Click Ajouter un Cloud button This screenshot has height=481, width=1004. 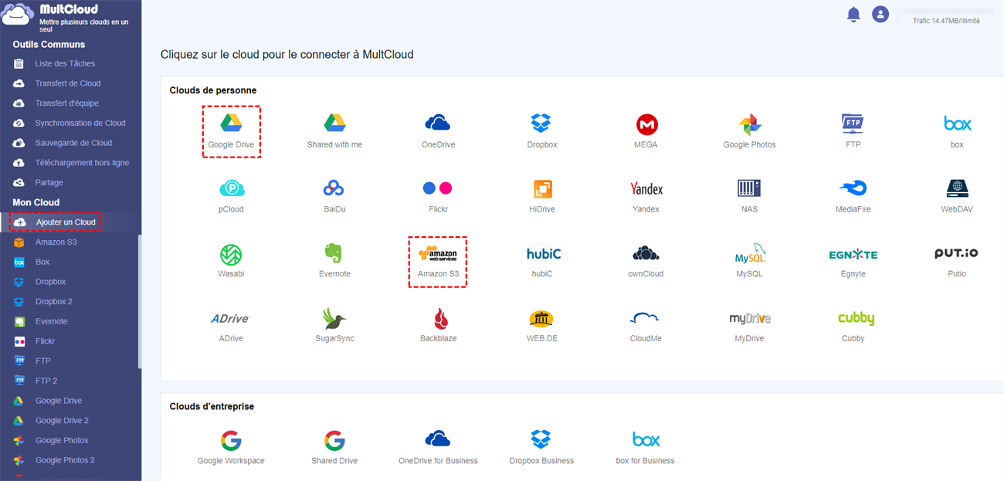[66, 222]
